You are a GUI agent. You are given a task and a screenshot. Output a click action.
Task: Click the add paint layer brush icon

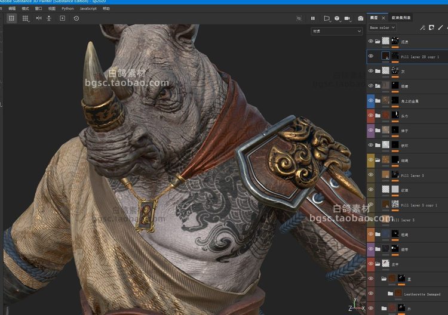(x=440, y=27)
